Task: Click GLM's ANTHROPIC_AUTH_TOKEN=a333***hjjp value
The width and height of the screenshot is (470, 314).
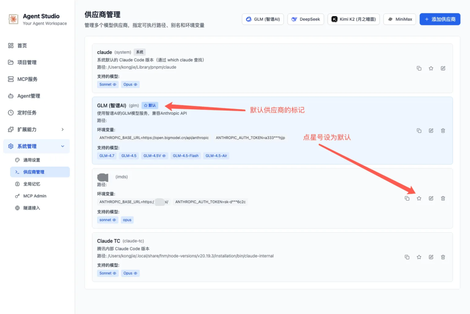Action: tap(250, 138)
